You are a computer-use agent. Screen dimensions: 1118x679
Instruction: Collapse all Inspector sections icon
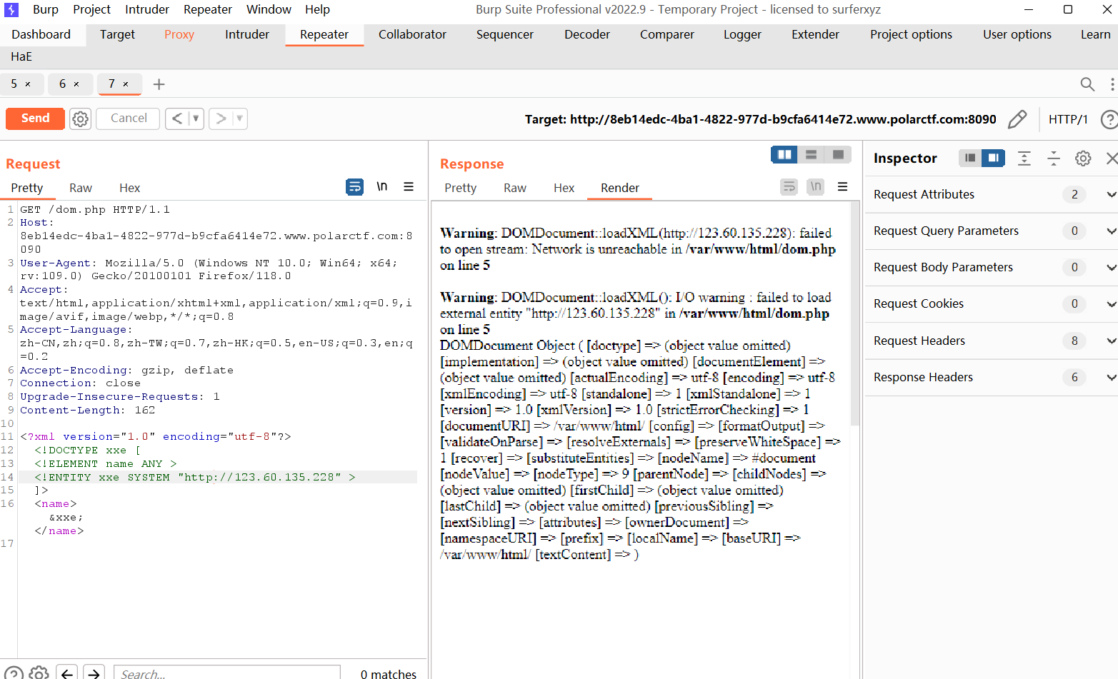[x=1054, y=159]
